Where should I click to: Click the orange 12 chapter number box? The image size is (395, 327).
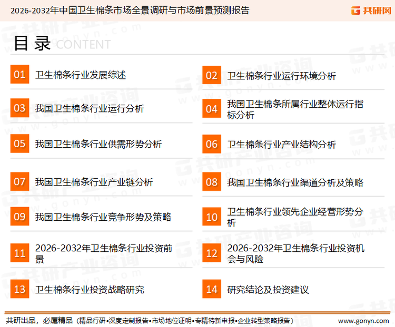[212, 253]
